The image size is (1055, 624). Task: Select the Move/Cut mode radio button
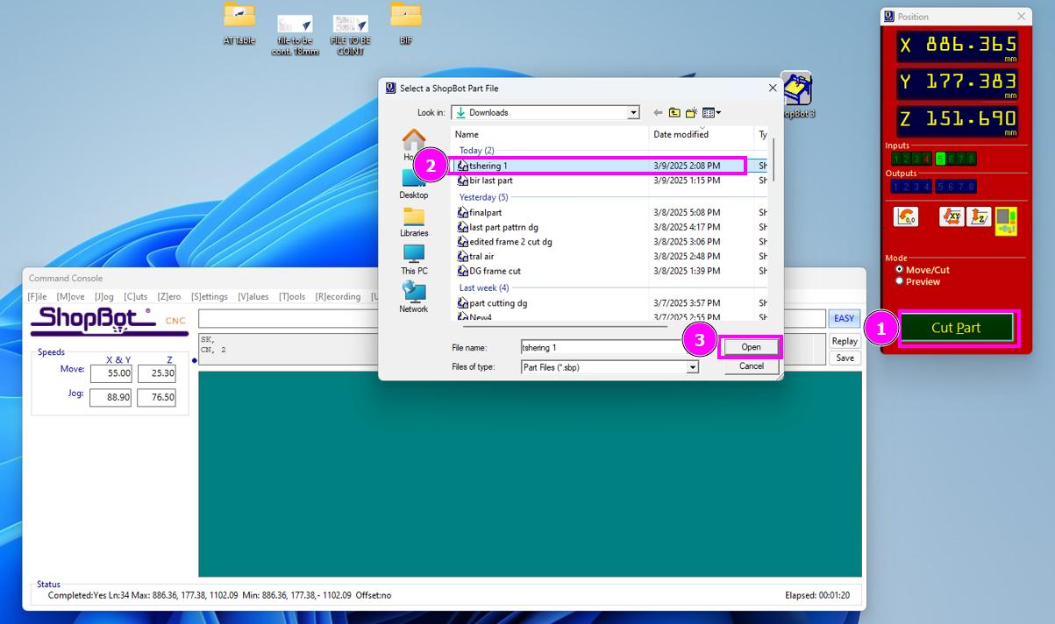[899, 270]
